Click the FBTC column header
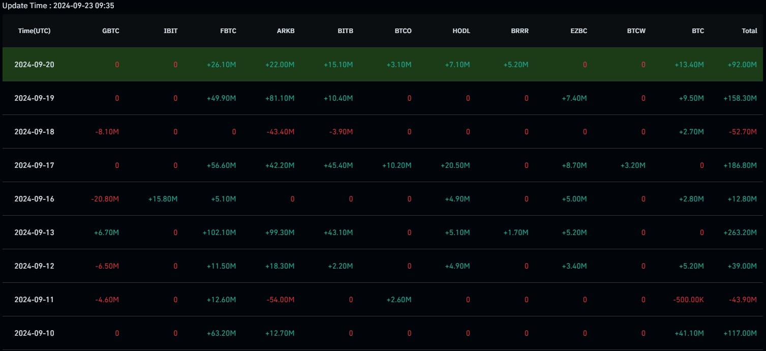The image size is (766, 351). [x=227, y=31]
